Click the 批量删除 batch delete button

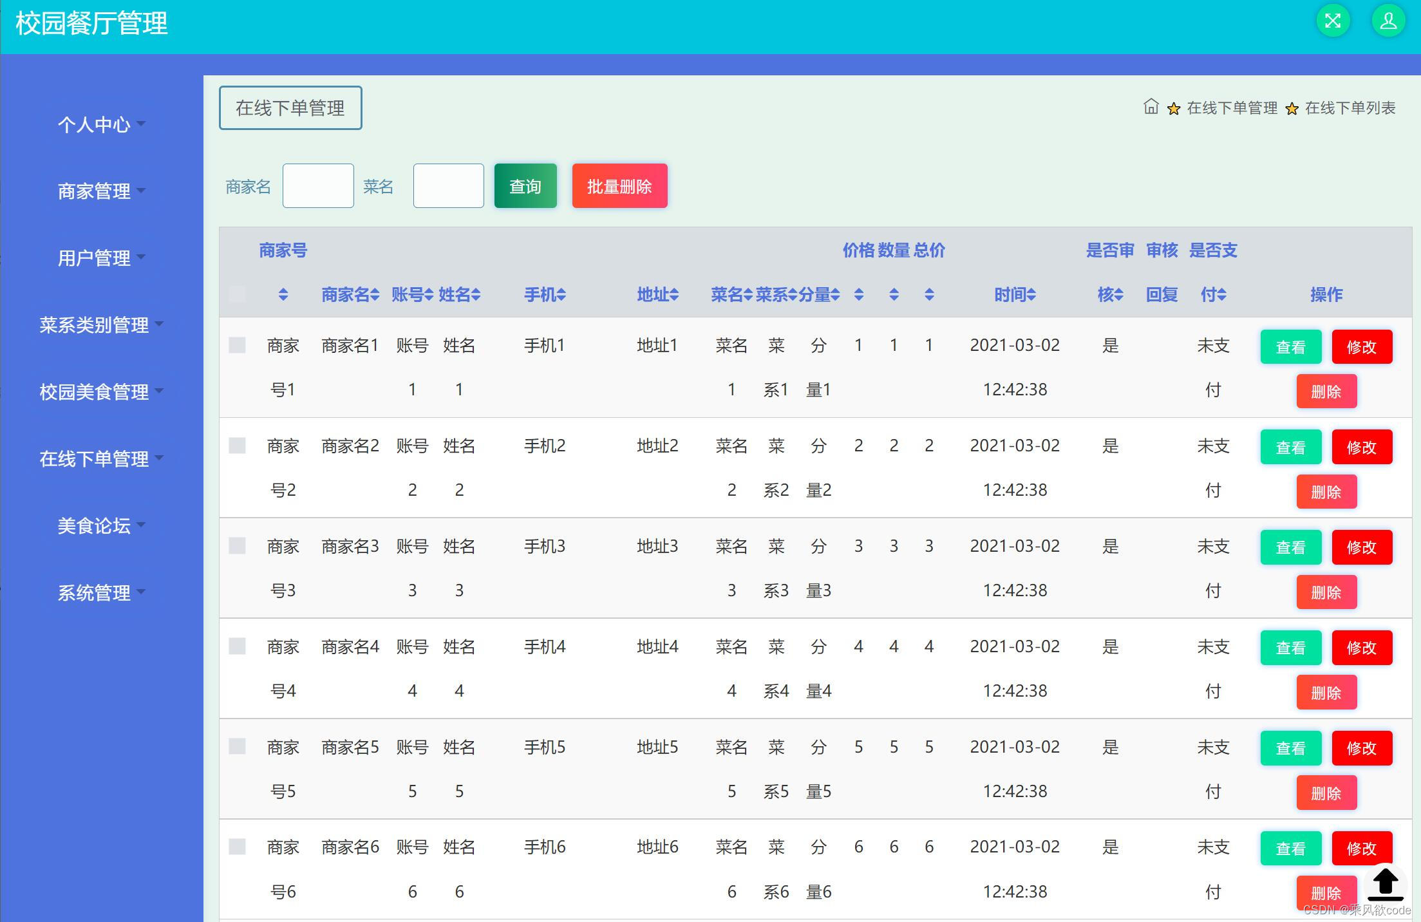click(619, 186)
